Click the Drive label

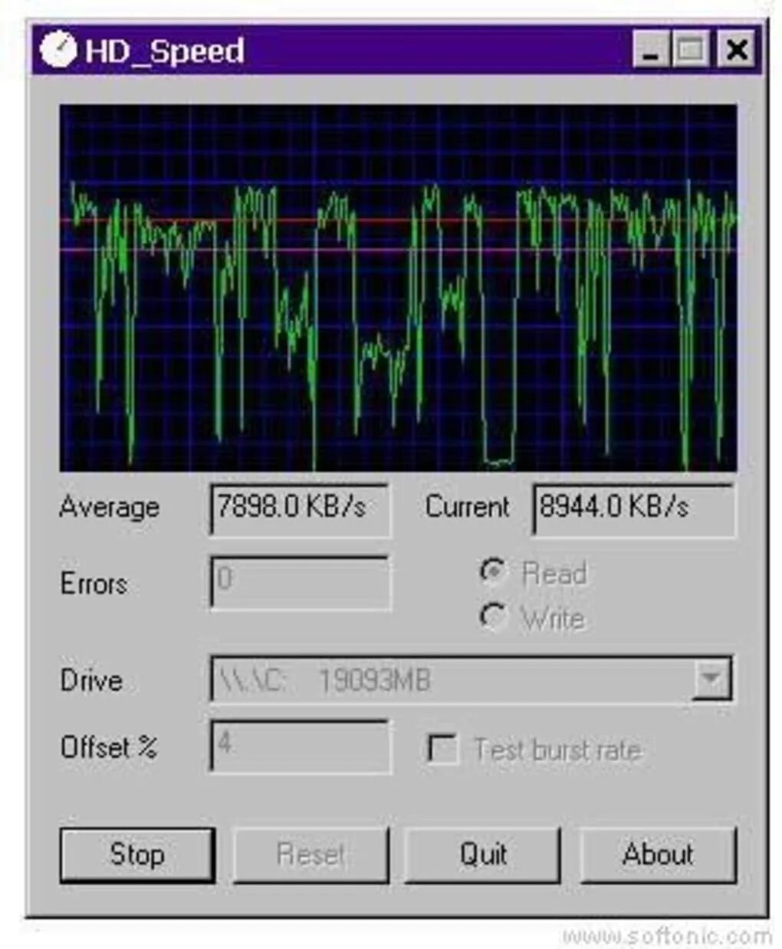[x=91, y=680]
